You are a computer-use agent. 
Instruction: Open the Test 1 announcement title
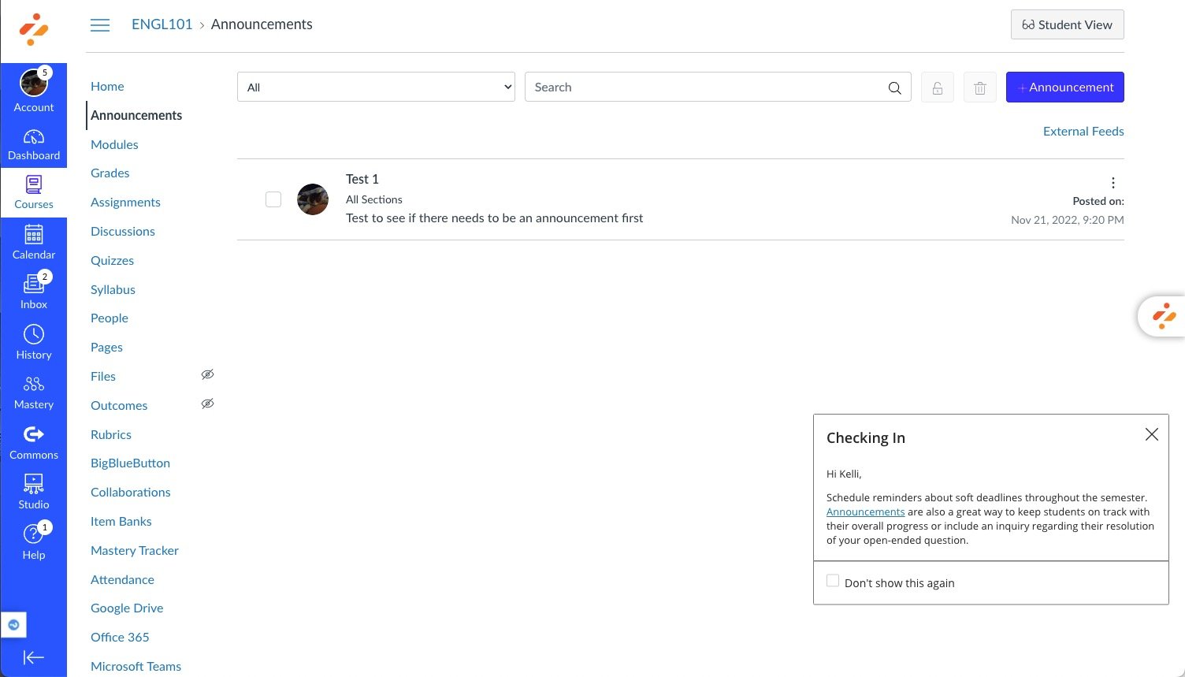362,179
